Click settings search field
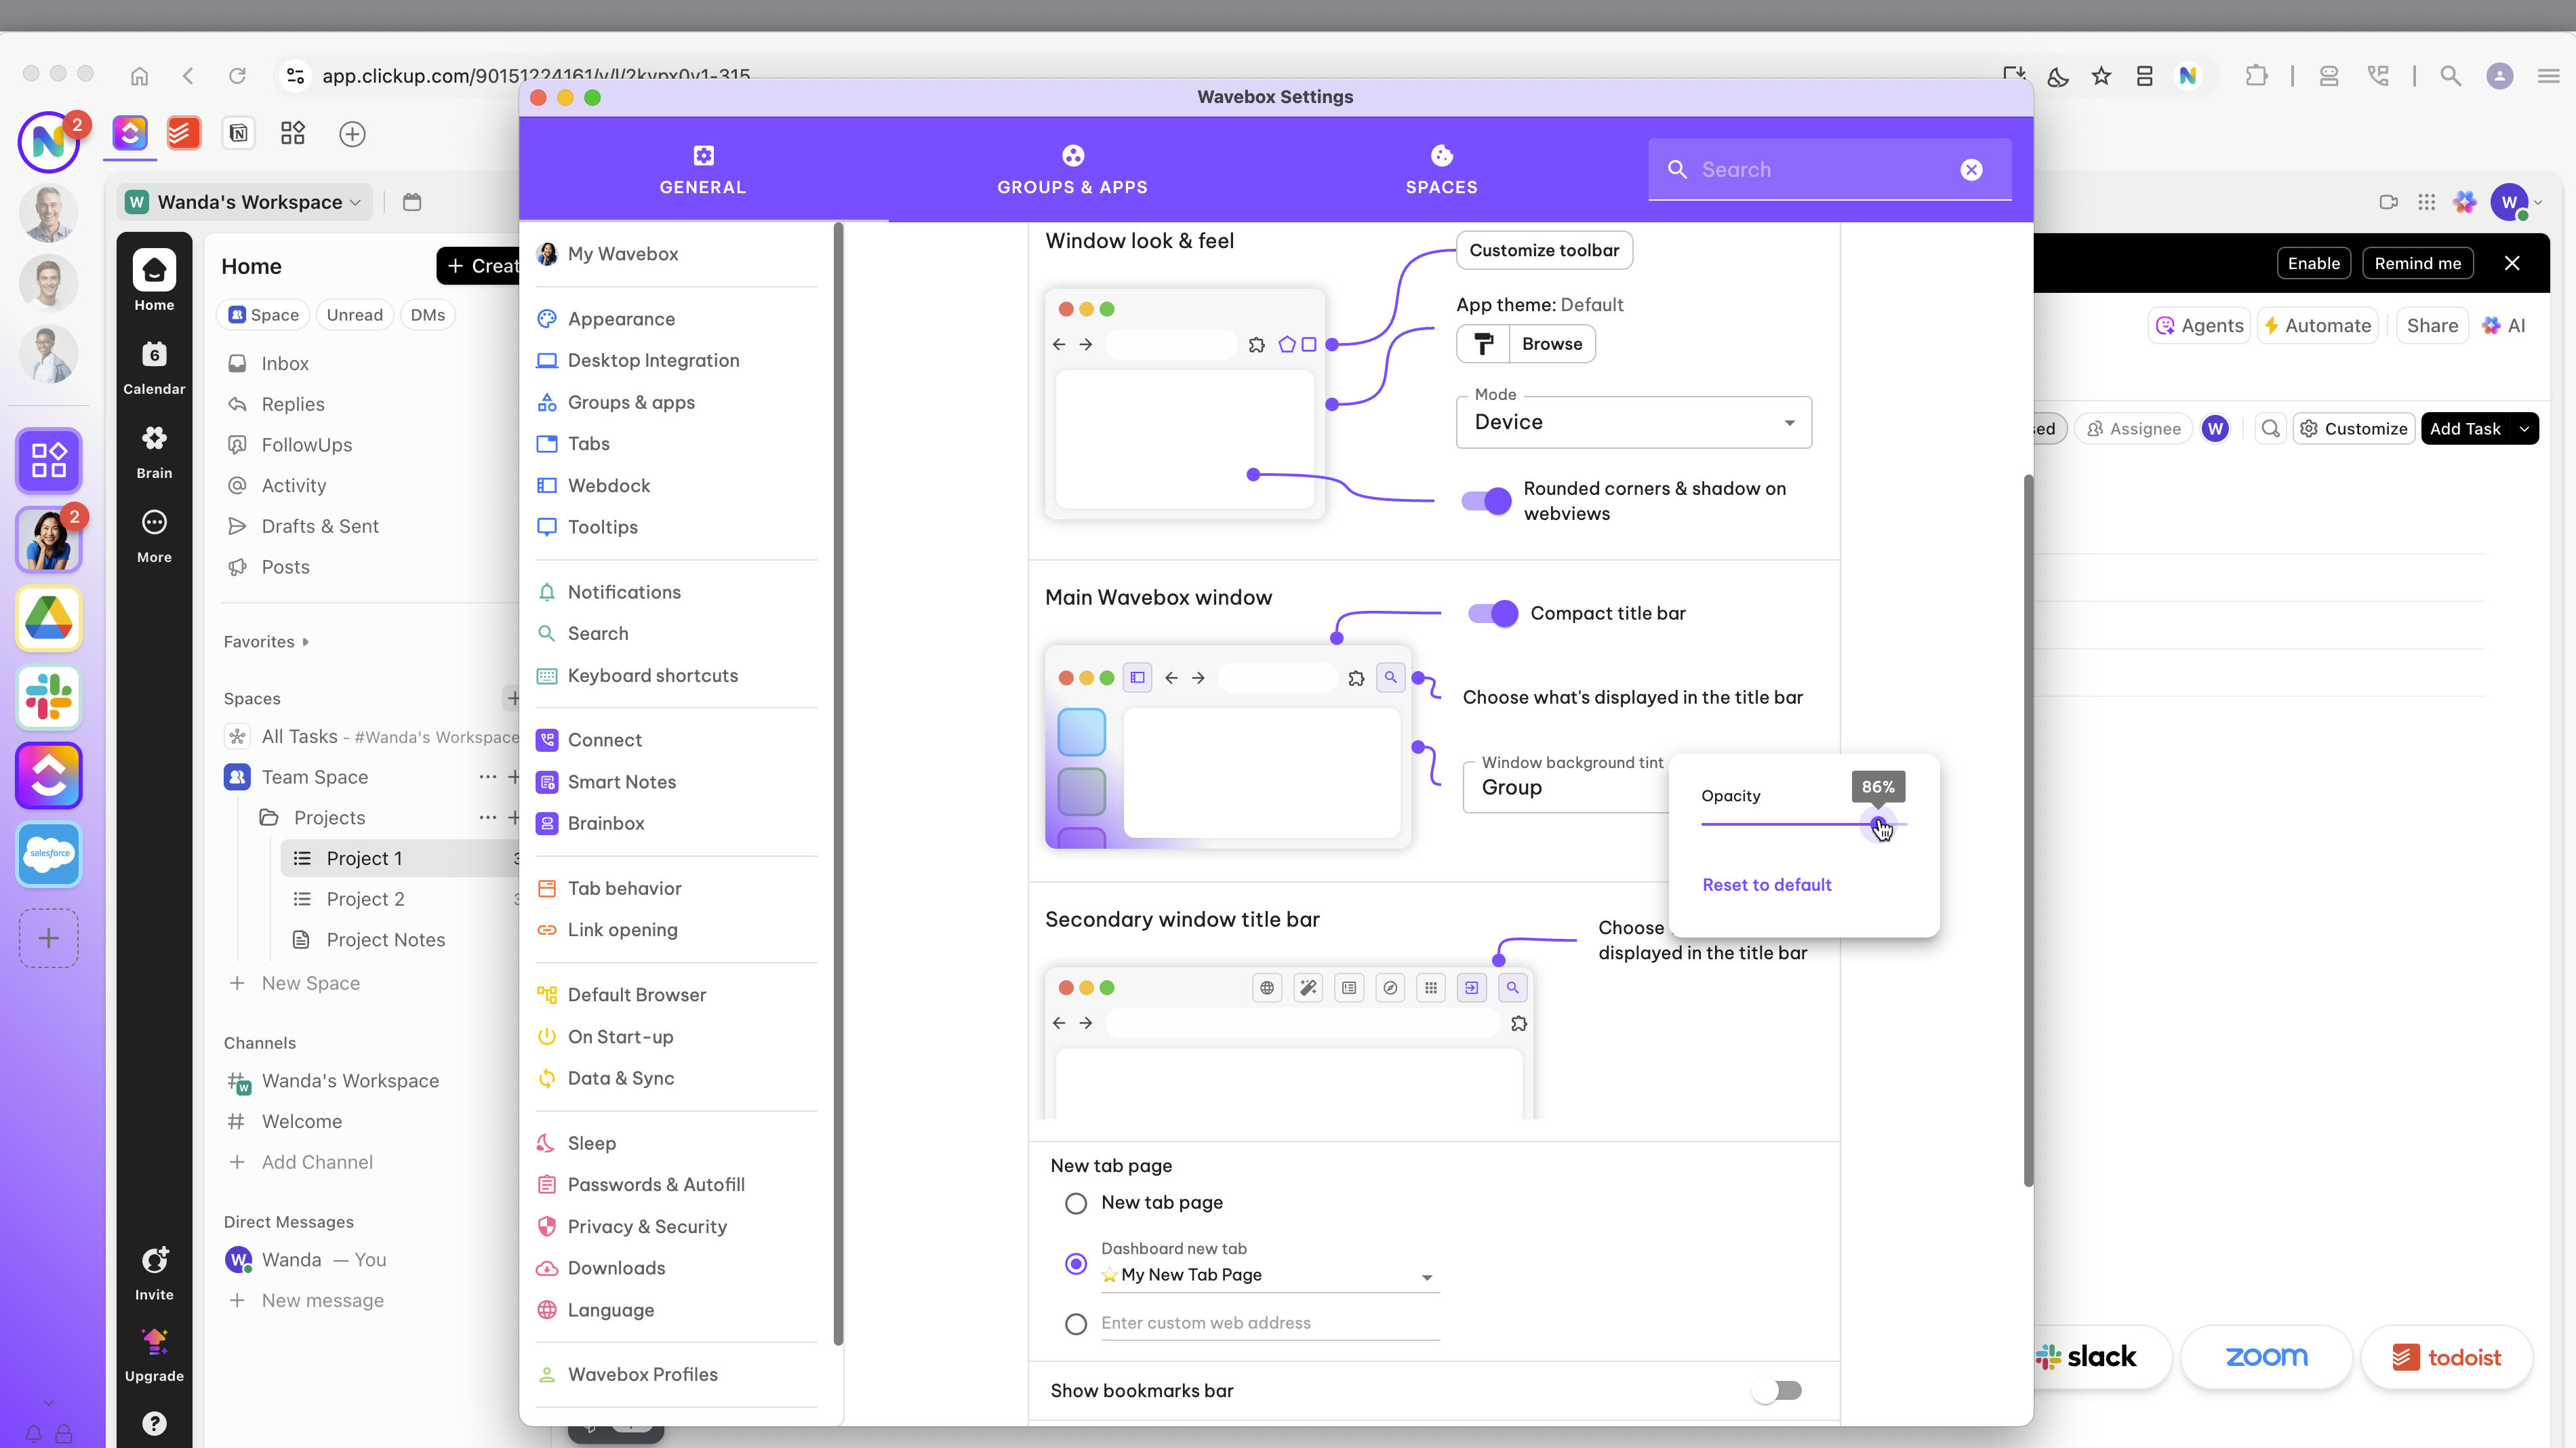Screen dimensions: 2576x1448 point(1829,170)
